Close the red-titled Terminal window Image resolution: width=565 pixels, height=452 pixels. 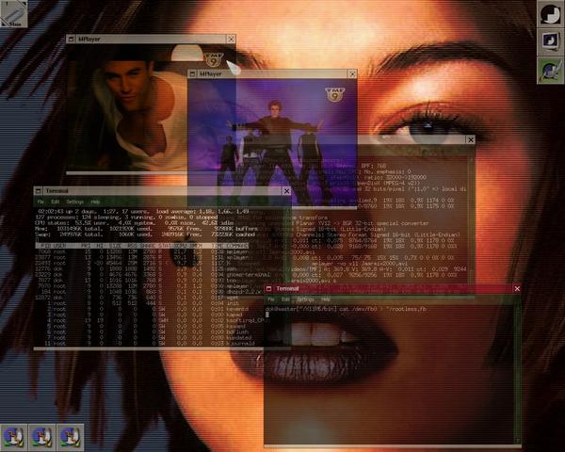click(517, 289)
